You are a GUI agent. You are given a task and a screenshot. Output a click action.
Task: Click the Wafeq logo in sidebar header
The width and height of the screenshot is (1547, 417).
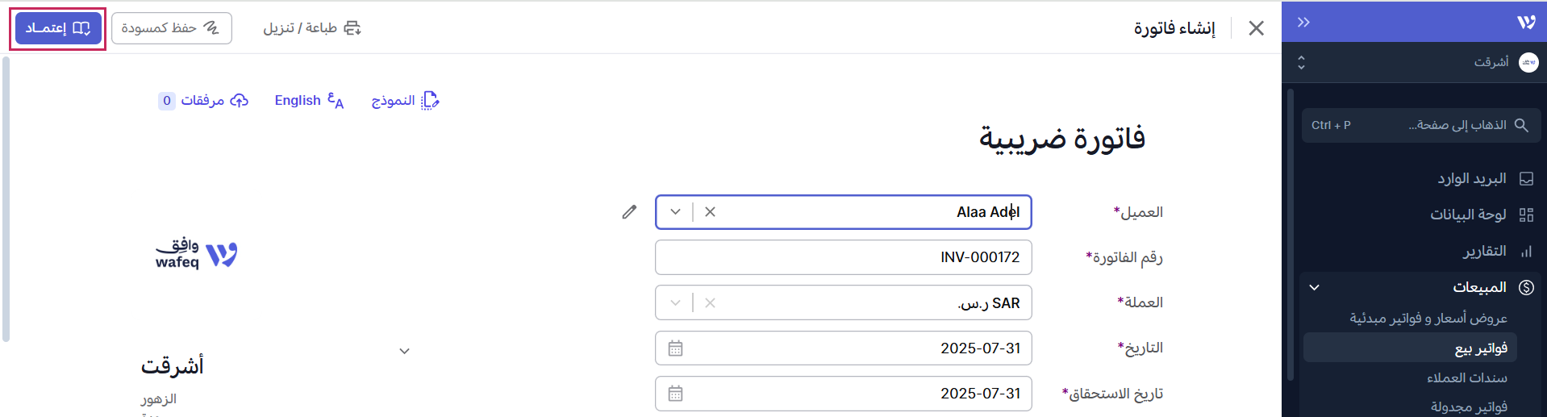(x=1525, y=23)
